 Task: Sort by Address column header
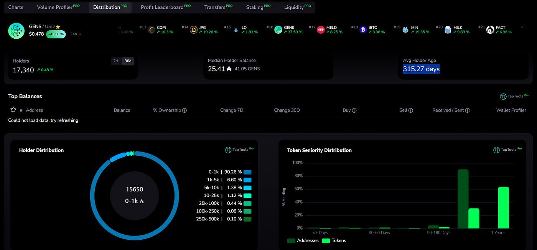(35, 110)
